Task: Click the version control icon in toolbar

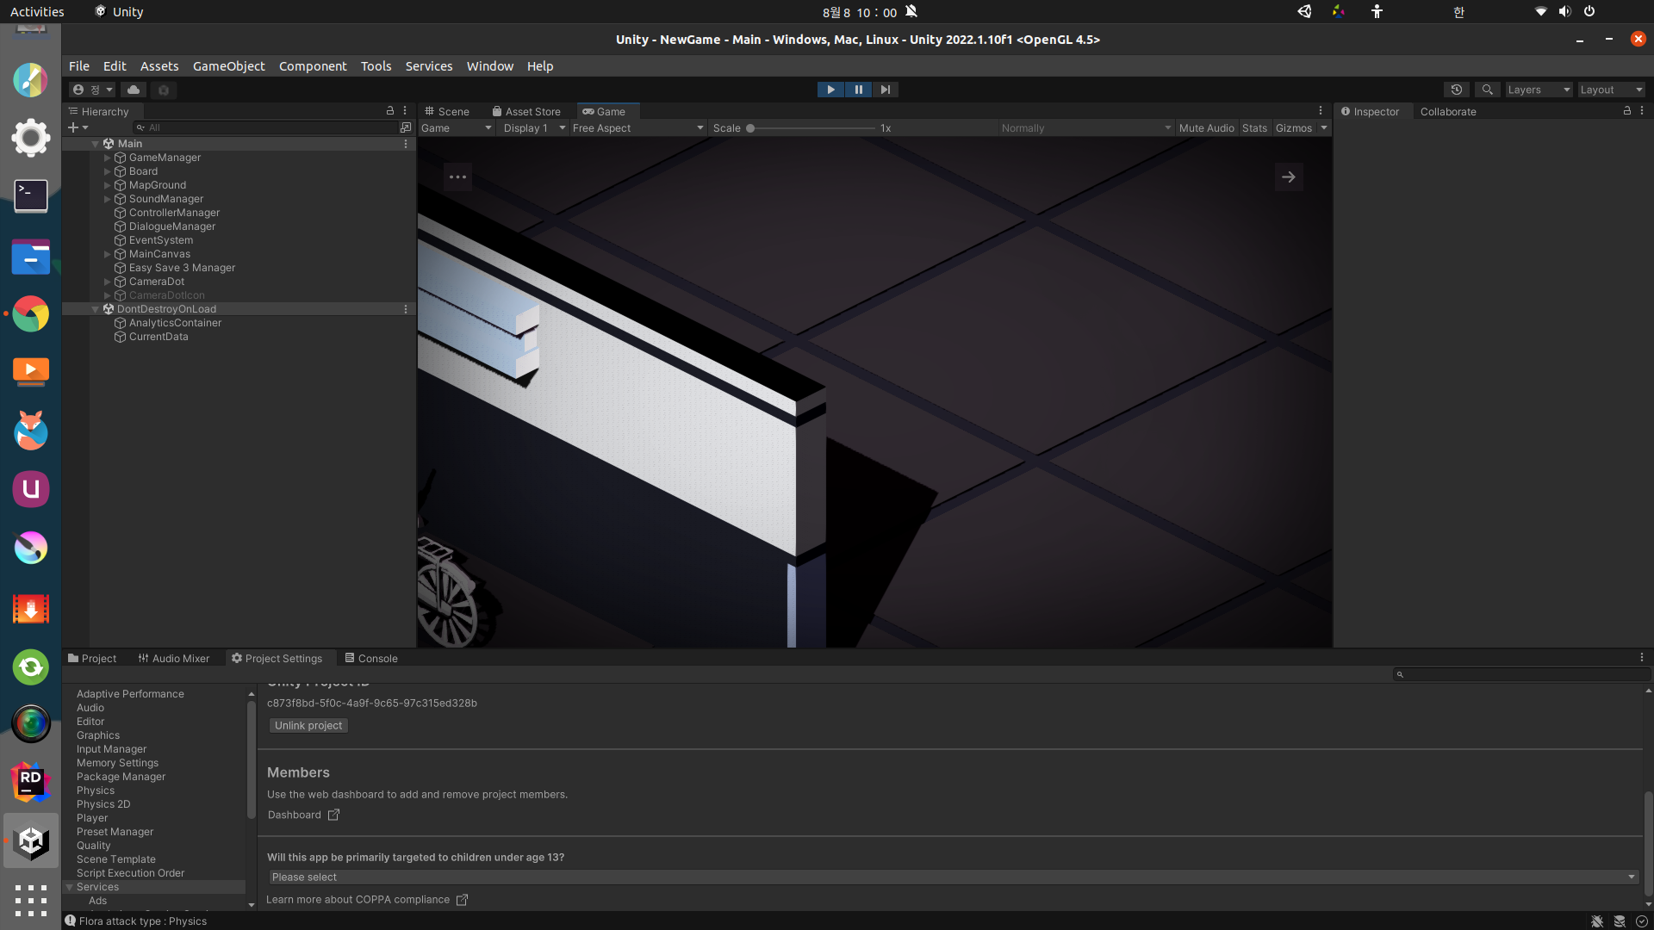Action: tap(164, 90)
